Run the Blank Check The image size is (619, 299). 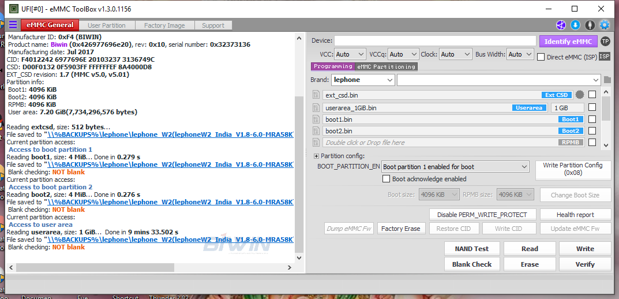pos(472,264)
